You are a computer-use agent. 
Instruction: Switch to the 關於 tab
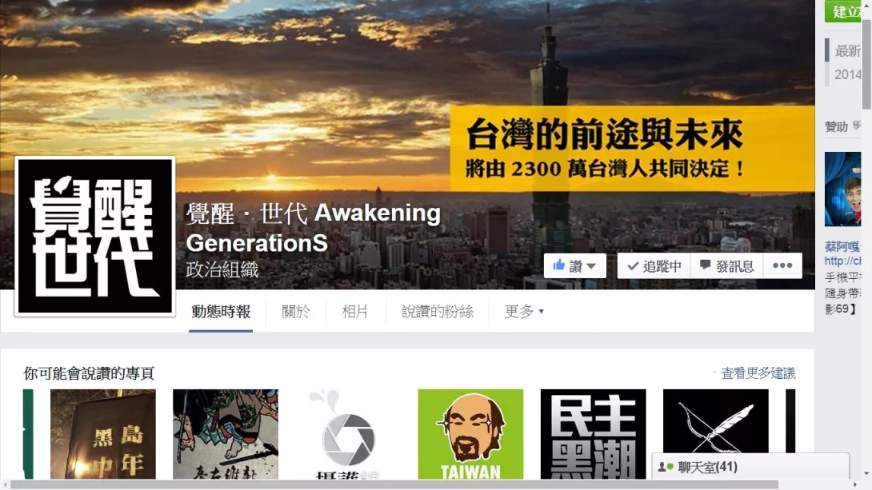tap(296, 312)
